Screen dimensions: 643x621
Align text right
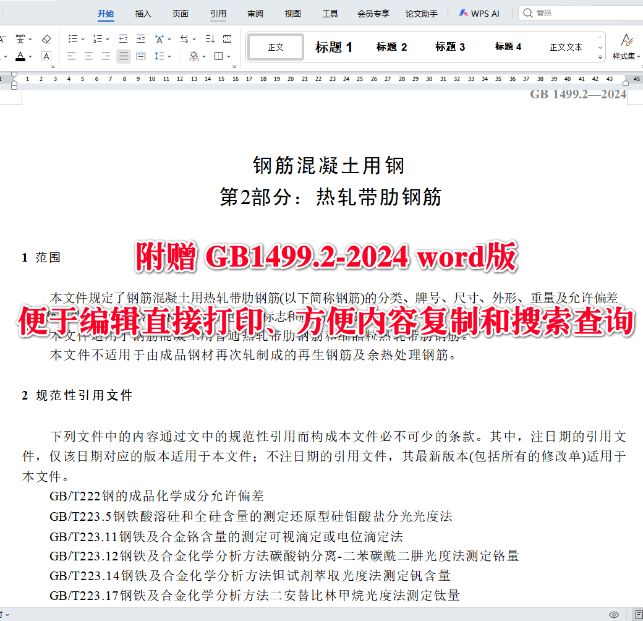[x=106, y=56]
